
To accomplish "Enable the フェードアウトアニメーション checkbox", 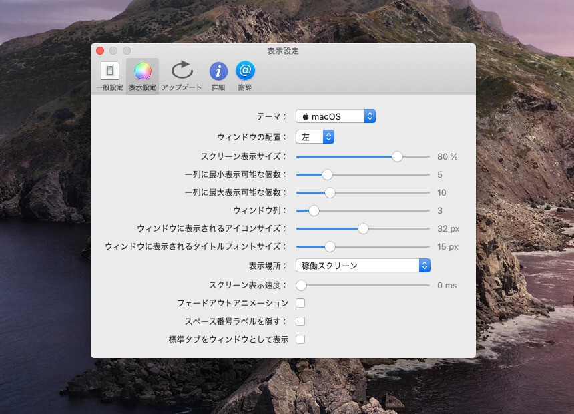I will tap(300, 303).
